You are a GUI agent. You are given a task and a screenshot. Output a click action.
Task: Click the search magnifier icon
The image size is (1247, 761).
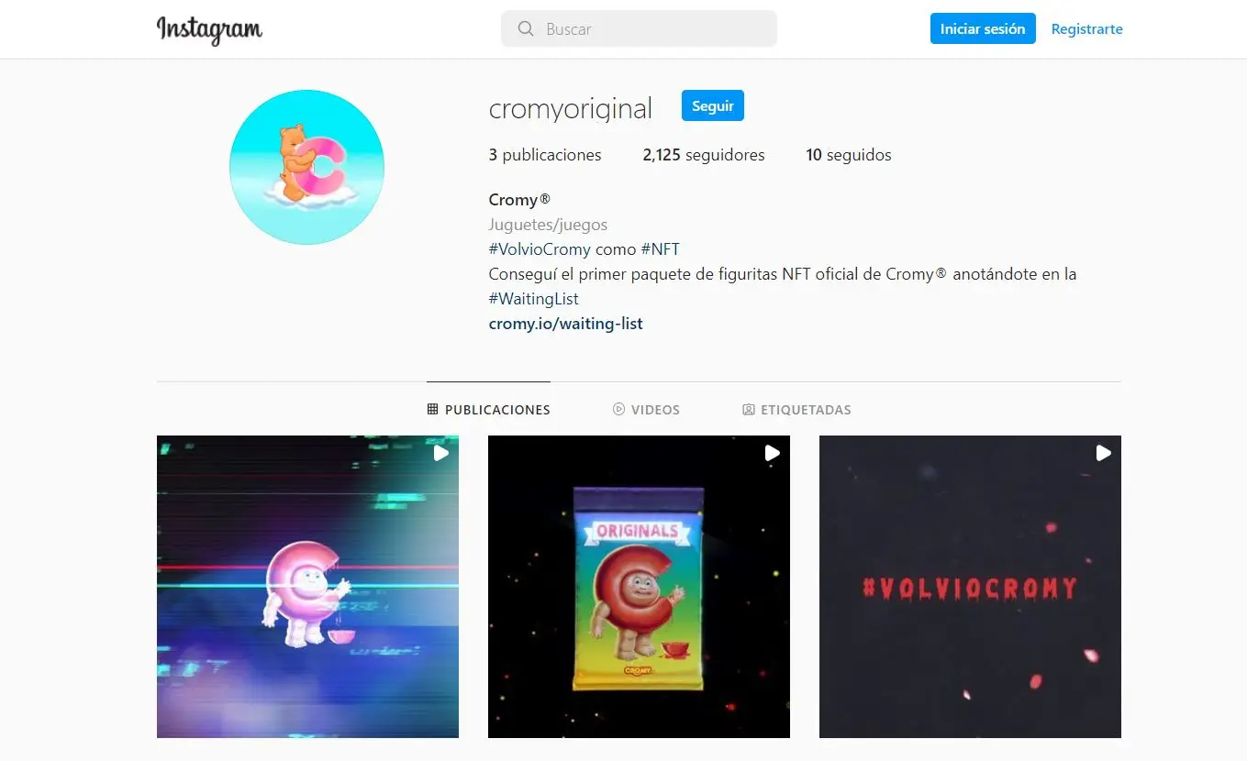526,29
